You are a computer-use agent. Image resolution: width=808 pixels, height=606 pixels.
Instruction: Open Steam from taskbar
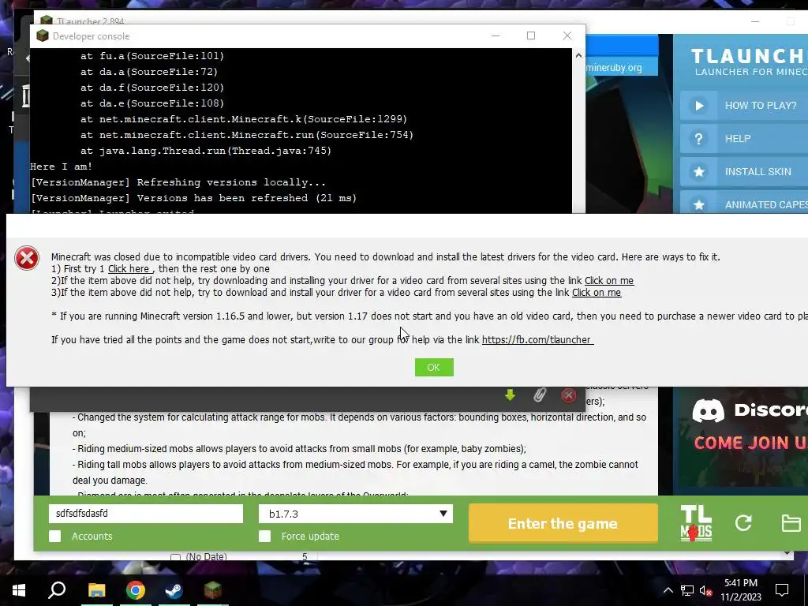coord(174,590)
